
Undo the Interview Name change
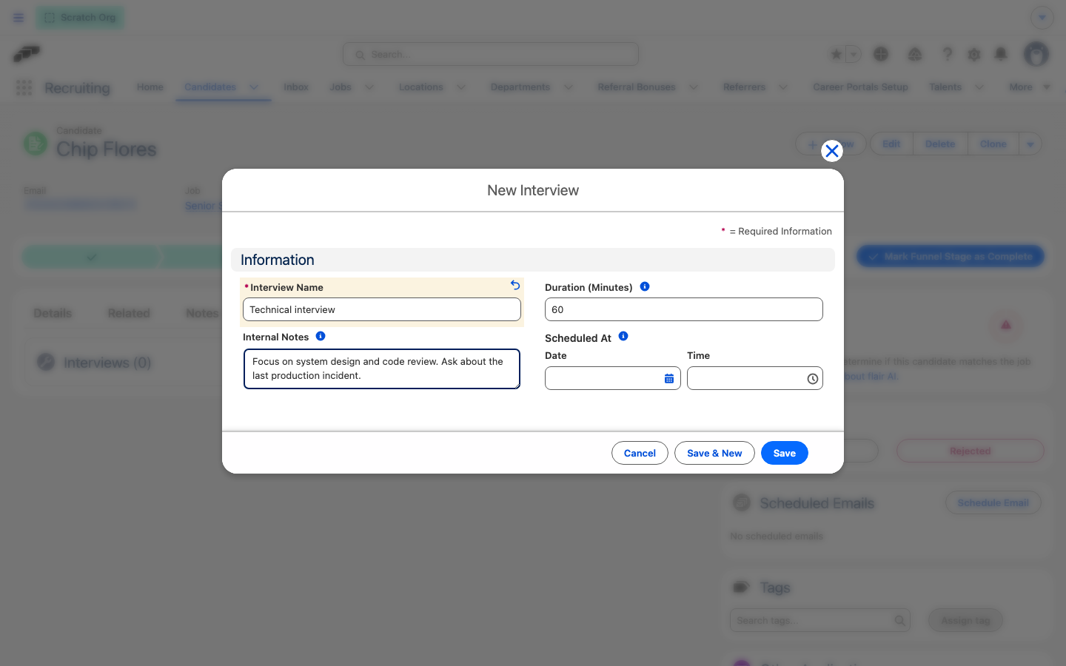(x=515, y=286)
